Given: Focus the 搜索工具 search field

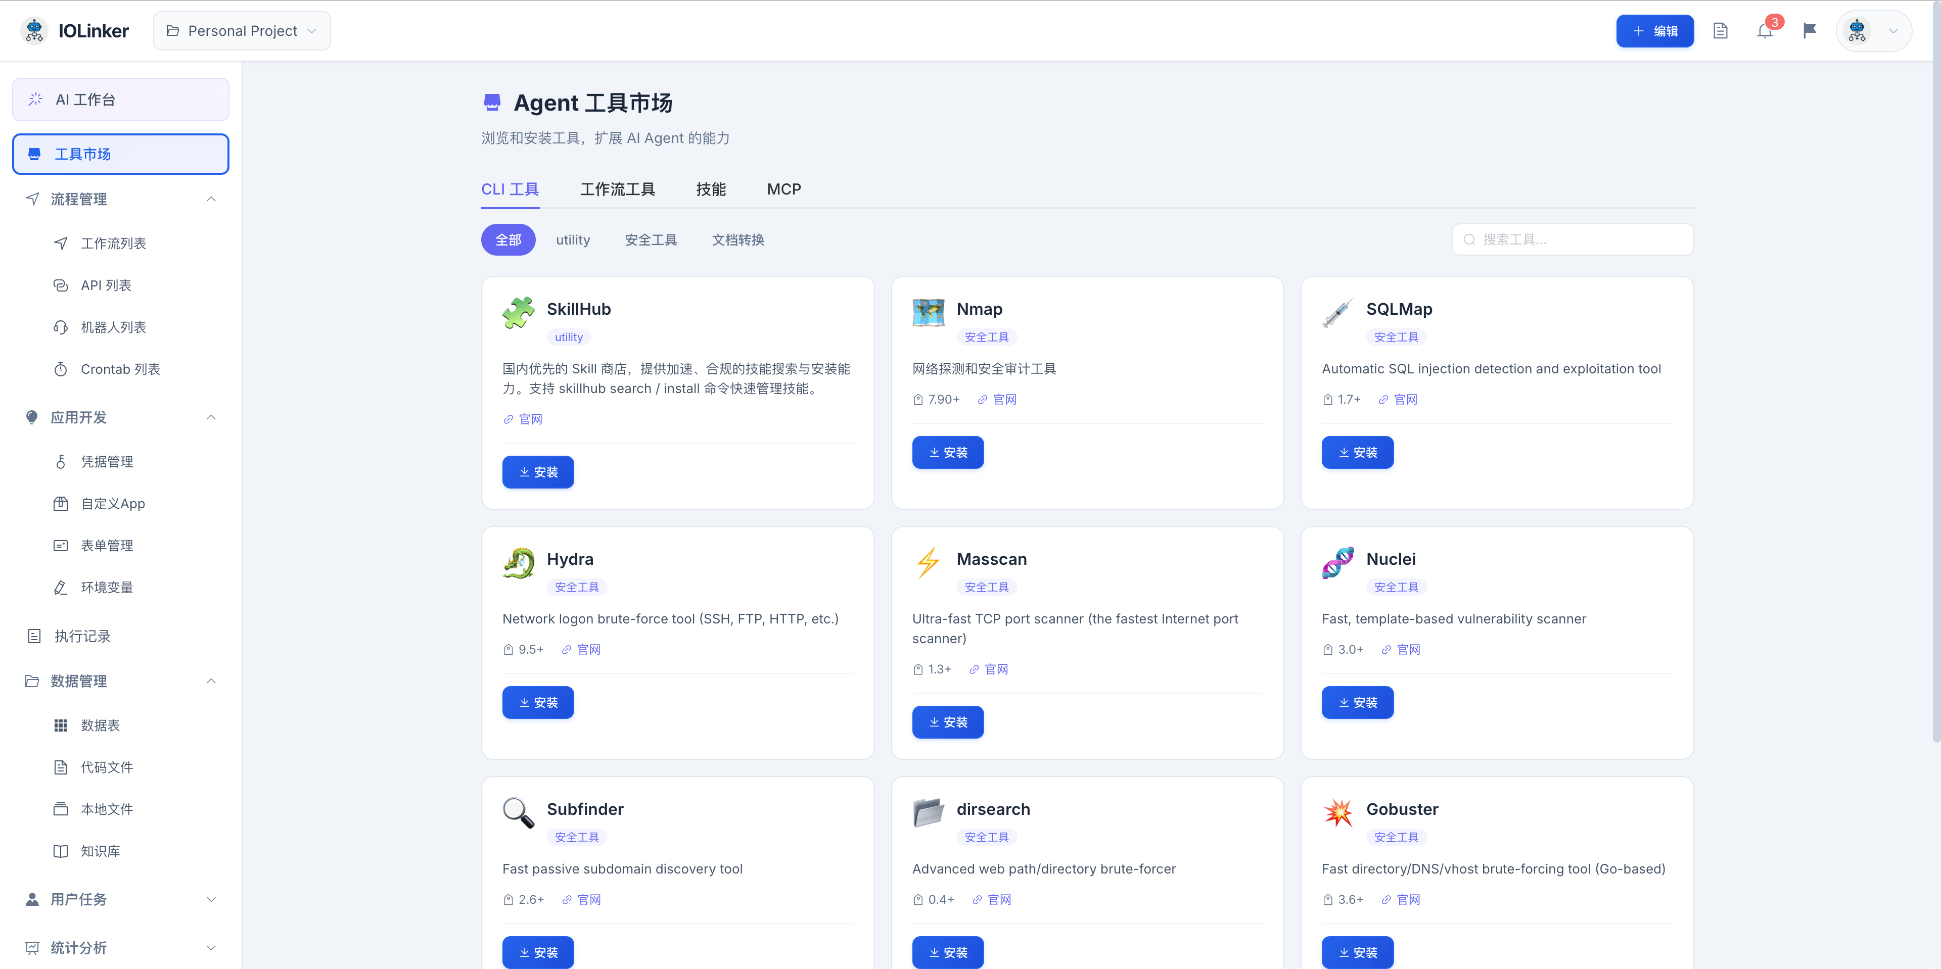Looking at the screenshot, I should tap(1573, 239).
